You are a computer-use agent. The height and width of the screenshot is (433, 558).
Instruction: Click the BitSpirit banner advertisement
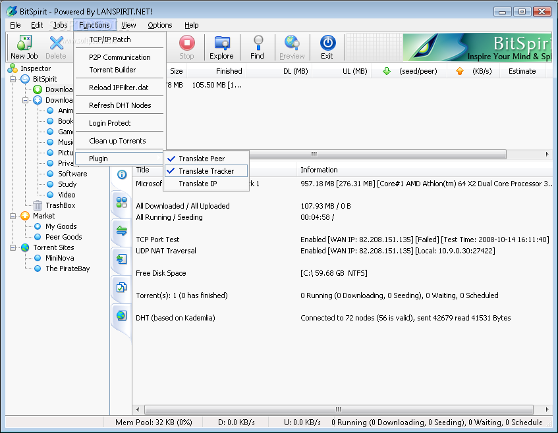[477, 47]
